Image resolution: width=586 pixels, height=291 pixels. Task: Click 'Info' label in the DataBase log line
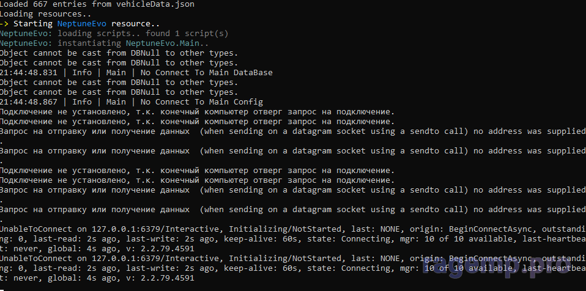[x=82, y=72]
